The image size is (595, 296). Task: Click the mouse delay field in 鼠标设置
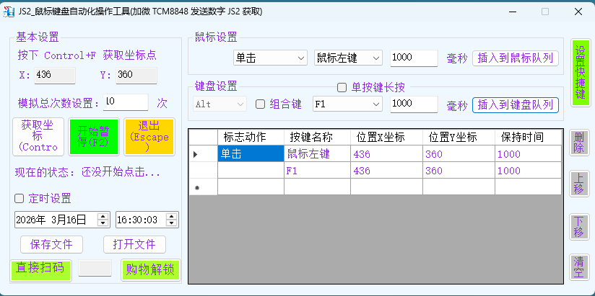[414, 58]
